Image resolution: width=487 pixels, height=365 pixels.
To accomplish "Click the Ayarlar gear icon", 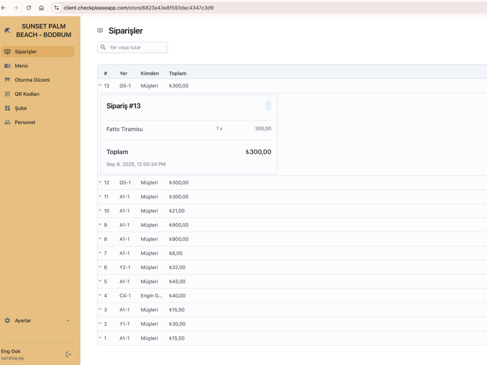I will (x=7, y=321).
